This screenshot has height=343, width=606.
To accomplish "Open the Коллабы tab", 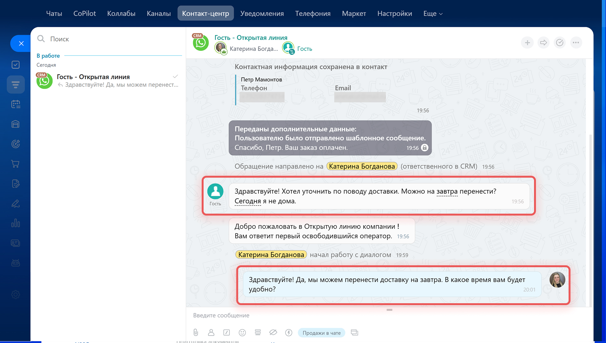I will click(121, 13).
